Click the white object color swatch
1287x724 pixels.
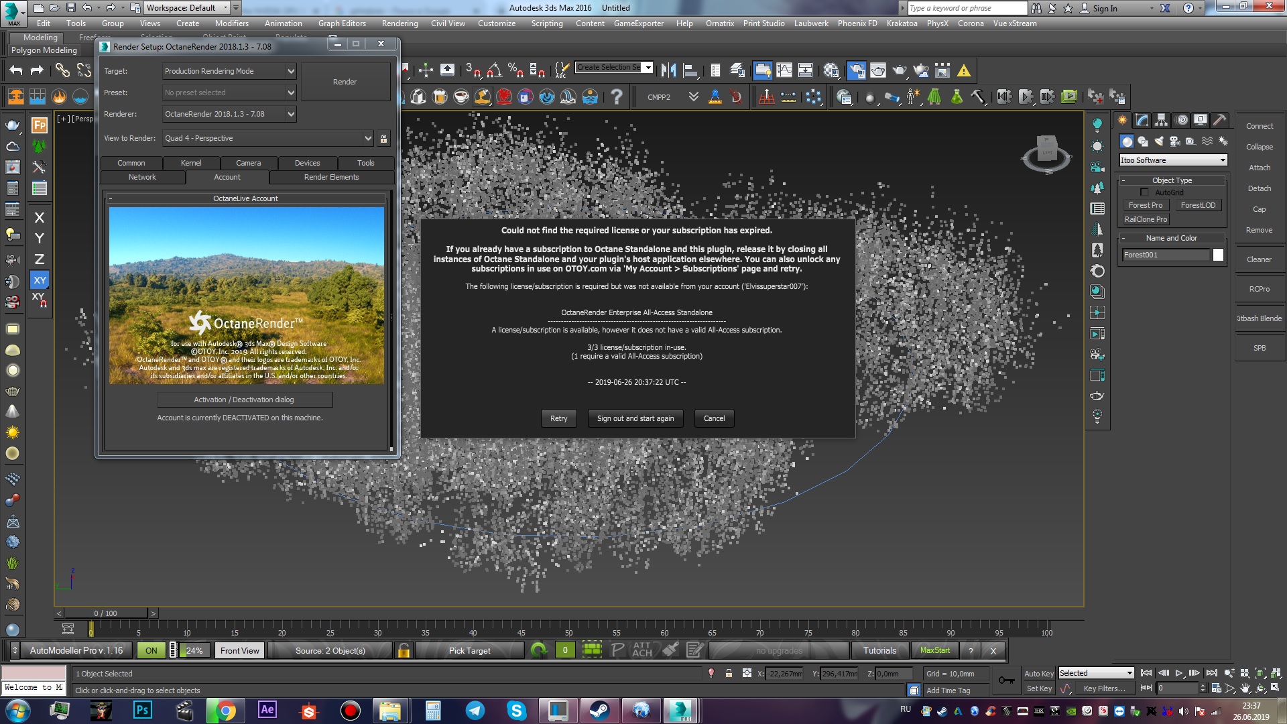tap(1218, 255)
